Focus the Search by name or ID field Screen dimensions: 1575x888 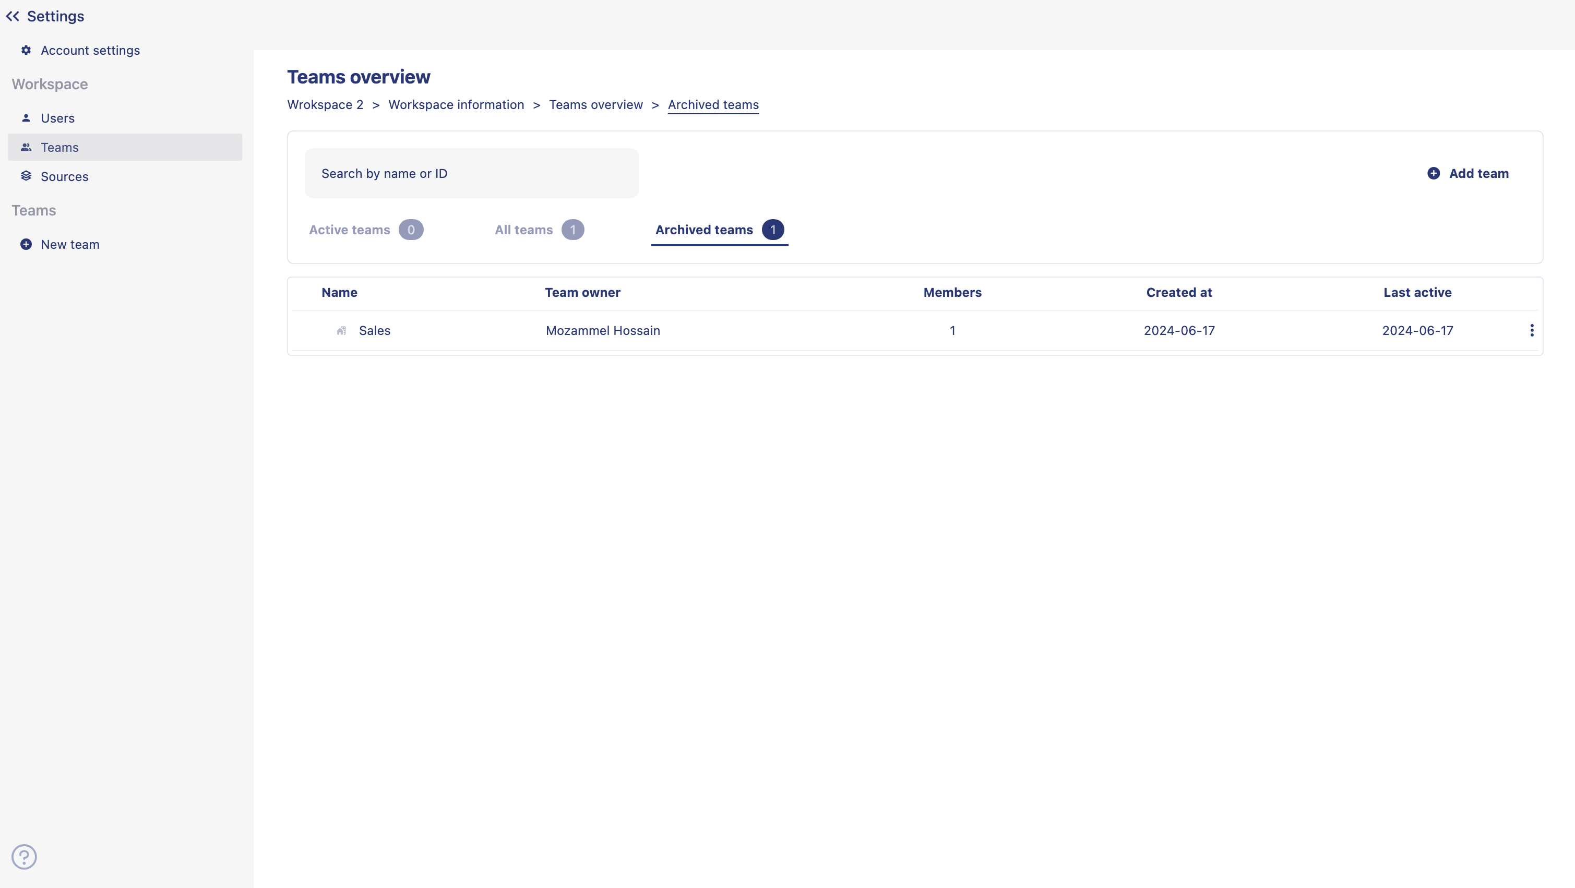(471, 174)
